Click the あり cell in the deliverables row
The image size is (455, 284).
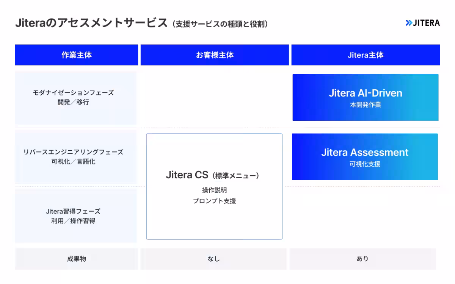pos(362,259)
